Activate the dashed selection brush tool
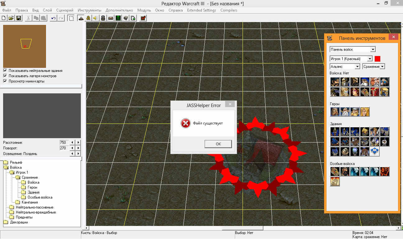The image size is (403, 239). click(x=71, y=18)
